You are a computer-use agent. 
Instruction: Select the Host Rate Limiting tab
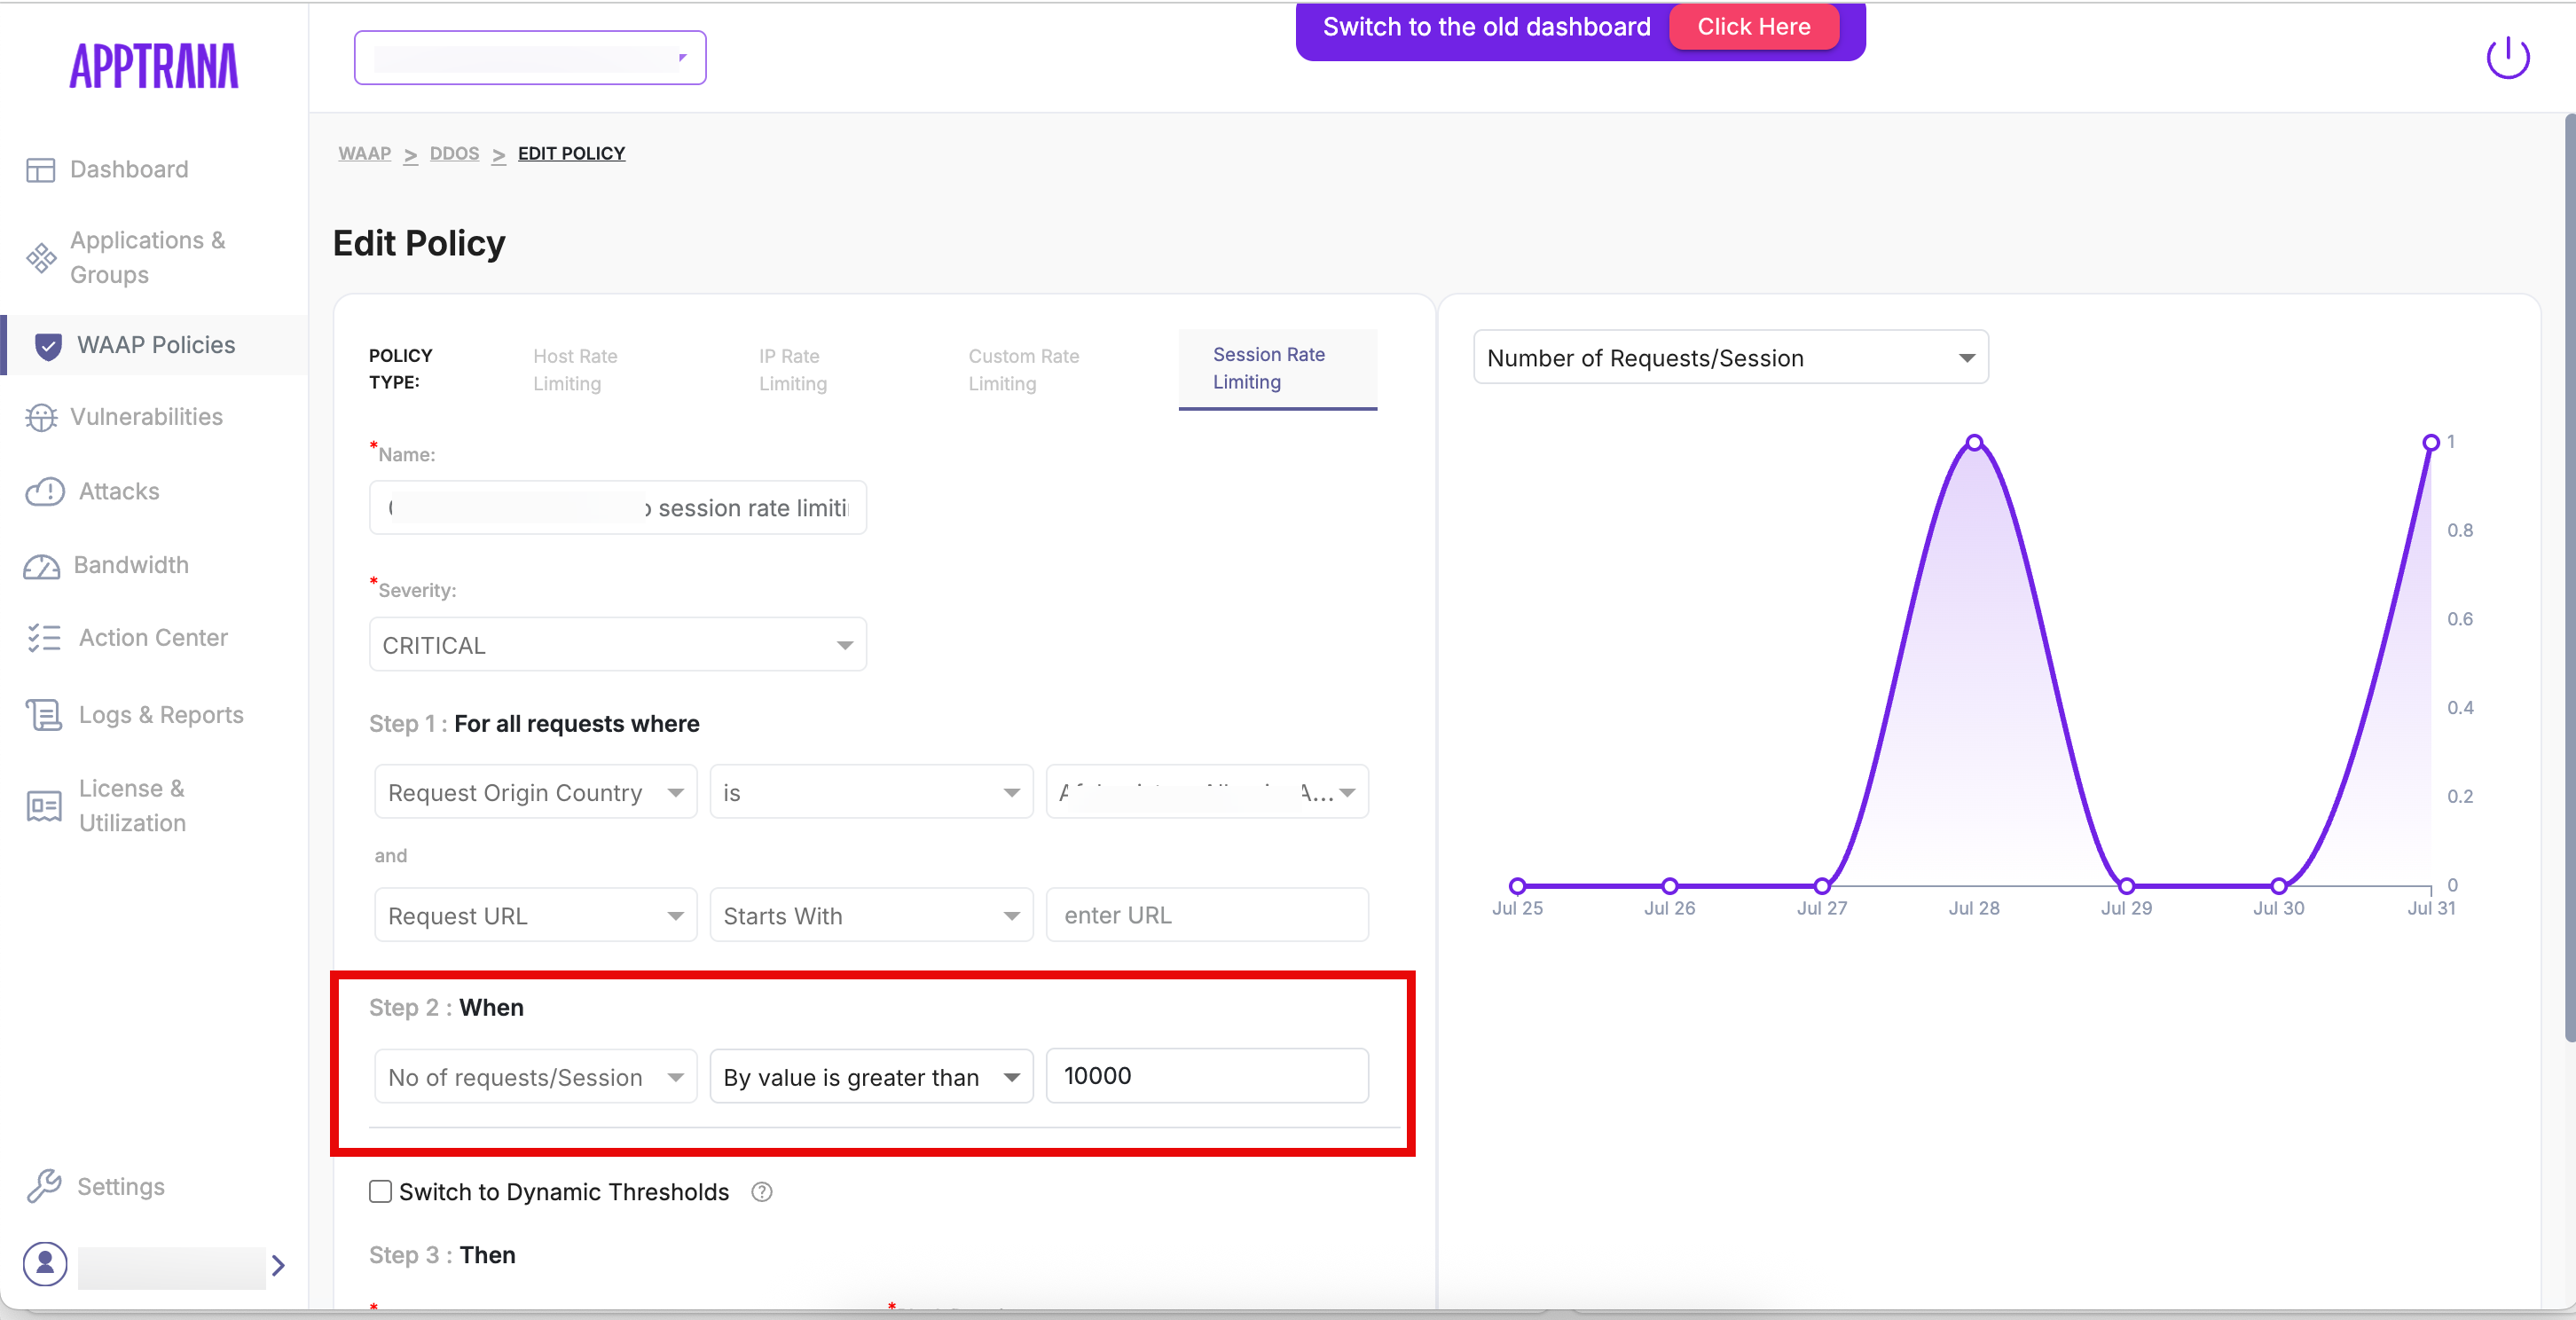coord(575,370)
